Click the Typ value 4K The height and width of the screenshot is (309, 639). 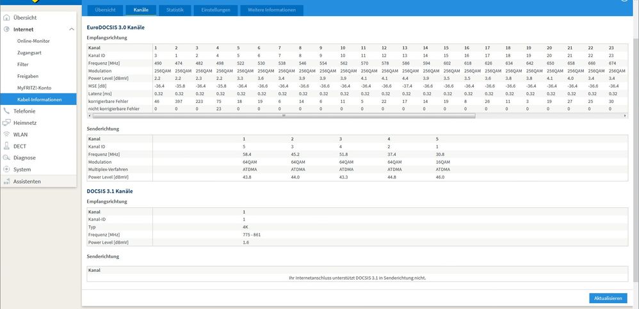click(245, 226)
